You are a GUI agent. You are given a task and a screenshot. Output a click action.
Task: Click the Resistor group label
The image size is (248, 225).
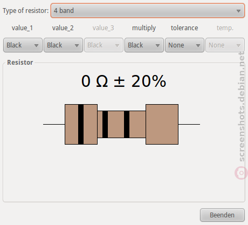20,63
